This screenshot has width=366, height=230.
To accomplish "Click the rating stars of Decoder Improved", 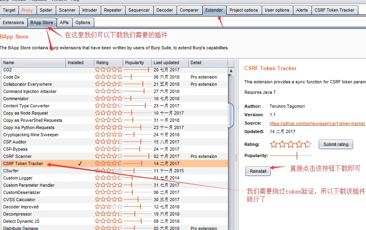I will point(108,207).
